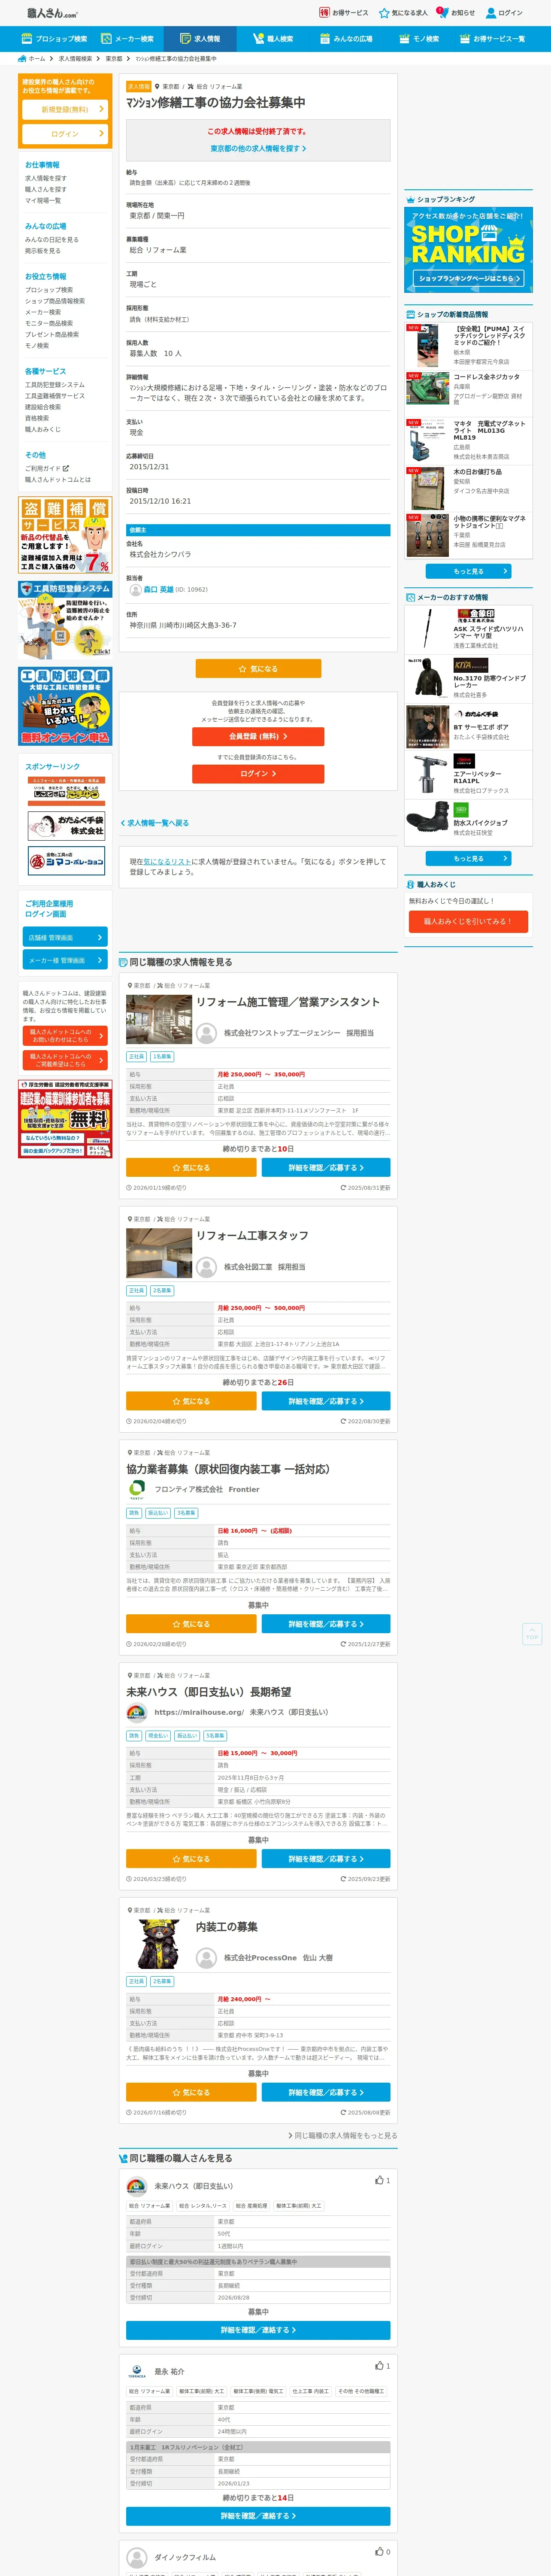Click the person avatar beside 森口 英雄

pyautogui.click(x=135, y=590)
